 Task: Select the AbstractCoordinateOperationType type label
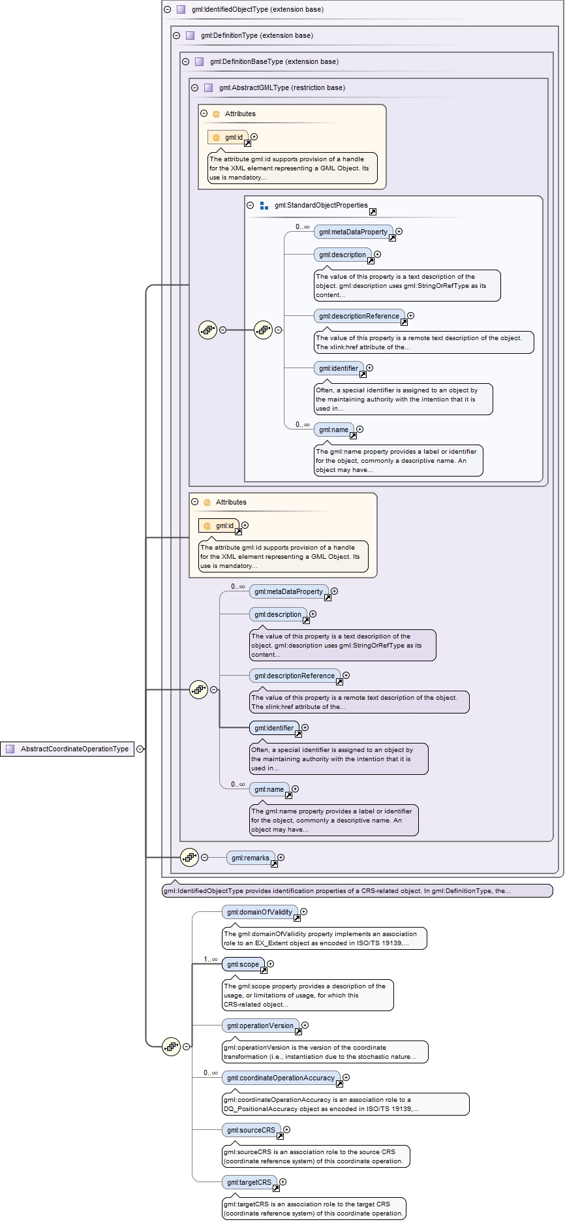pyautogui.click(x=74, y=749)
